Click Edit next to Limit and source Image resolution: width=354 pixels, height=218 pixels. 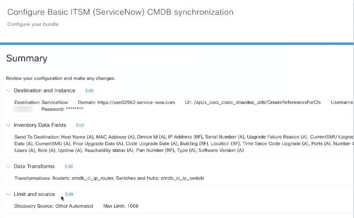click(x=69, y=194)
